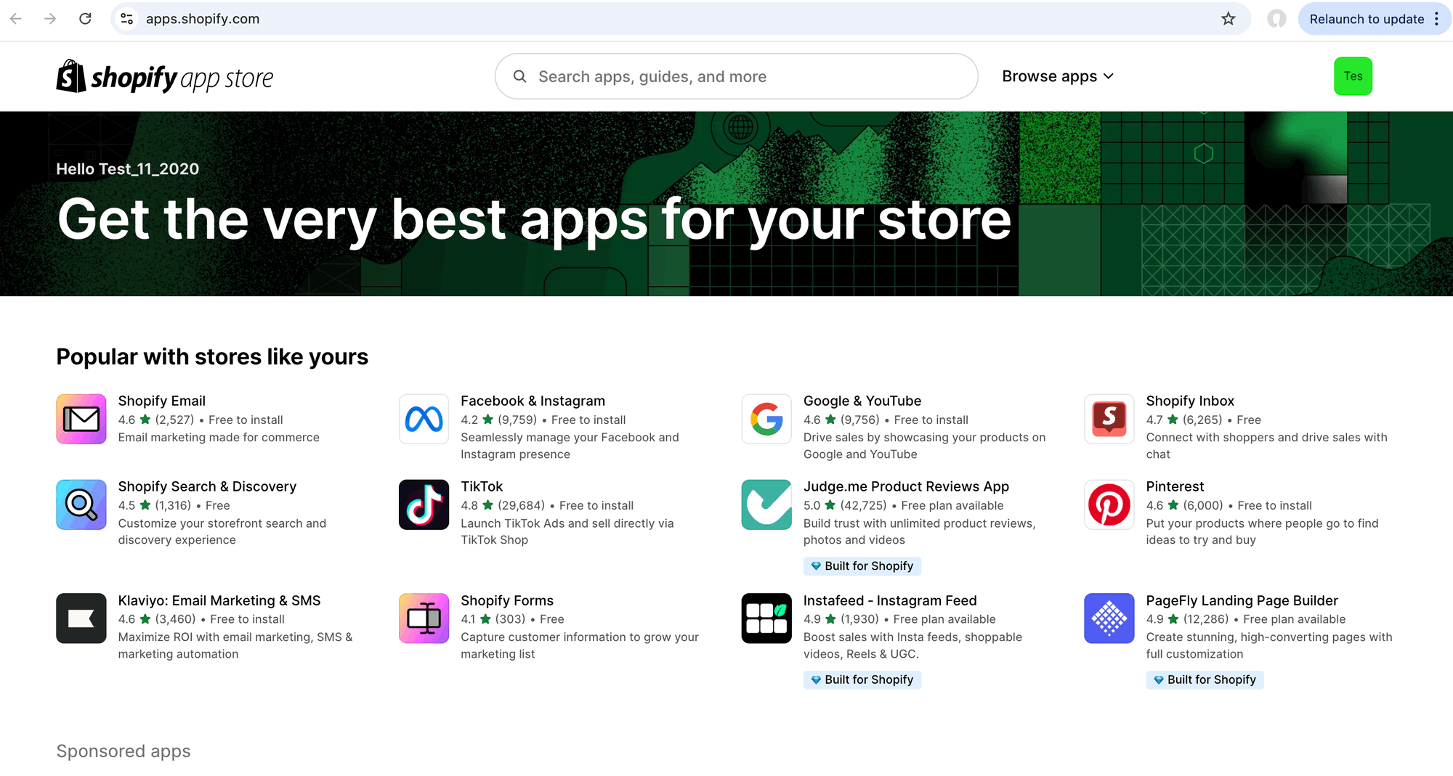Viewport: 1453px width, 776px height.
Task: Click Judge.me's Built for Shopify badge
Action: [x=862, y=566]
